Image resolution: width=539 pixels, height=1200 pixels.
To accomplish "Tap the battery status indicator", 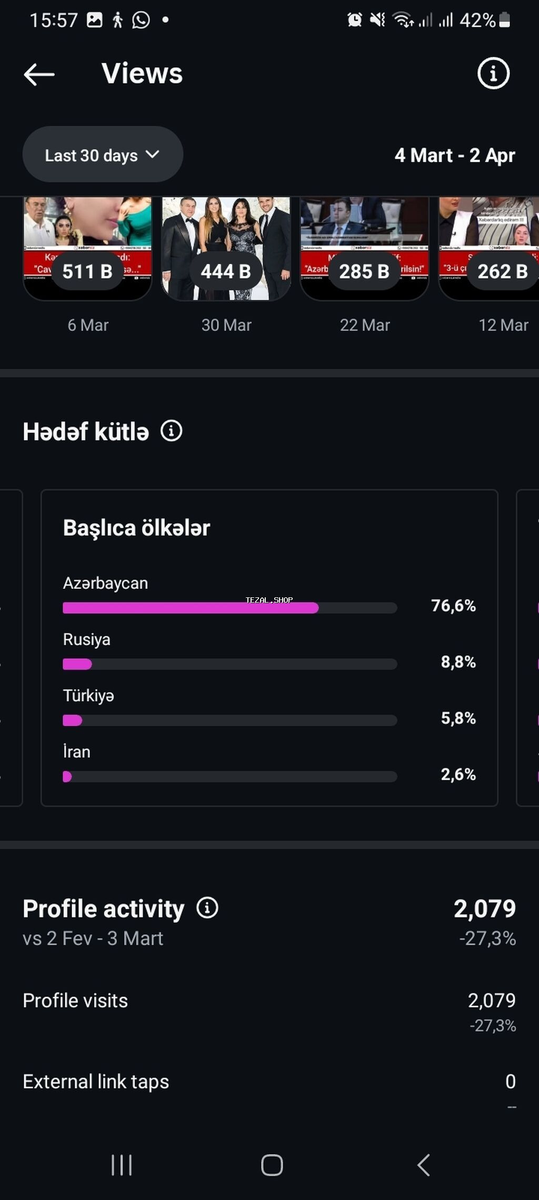I will click(x=504, y=20).
